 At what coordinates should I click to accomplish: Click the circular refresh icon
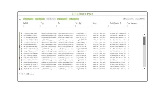(x=20, y=19)
